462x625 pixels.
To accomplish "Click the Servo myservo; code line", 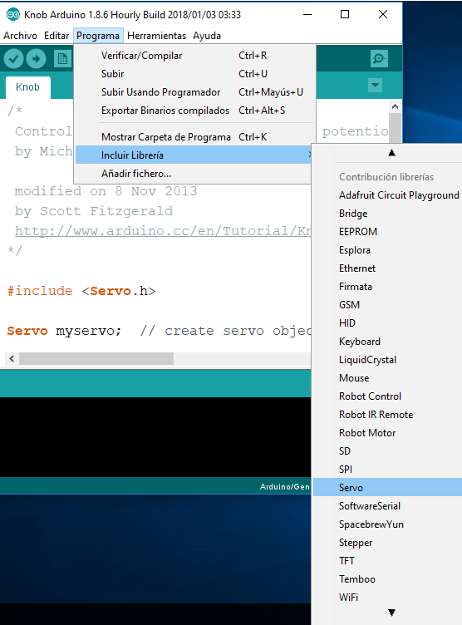I will 64,331.
